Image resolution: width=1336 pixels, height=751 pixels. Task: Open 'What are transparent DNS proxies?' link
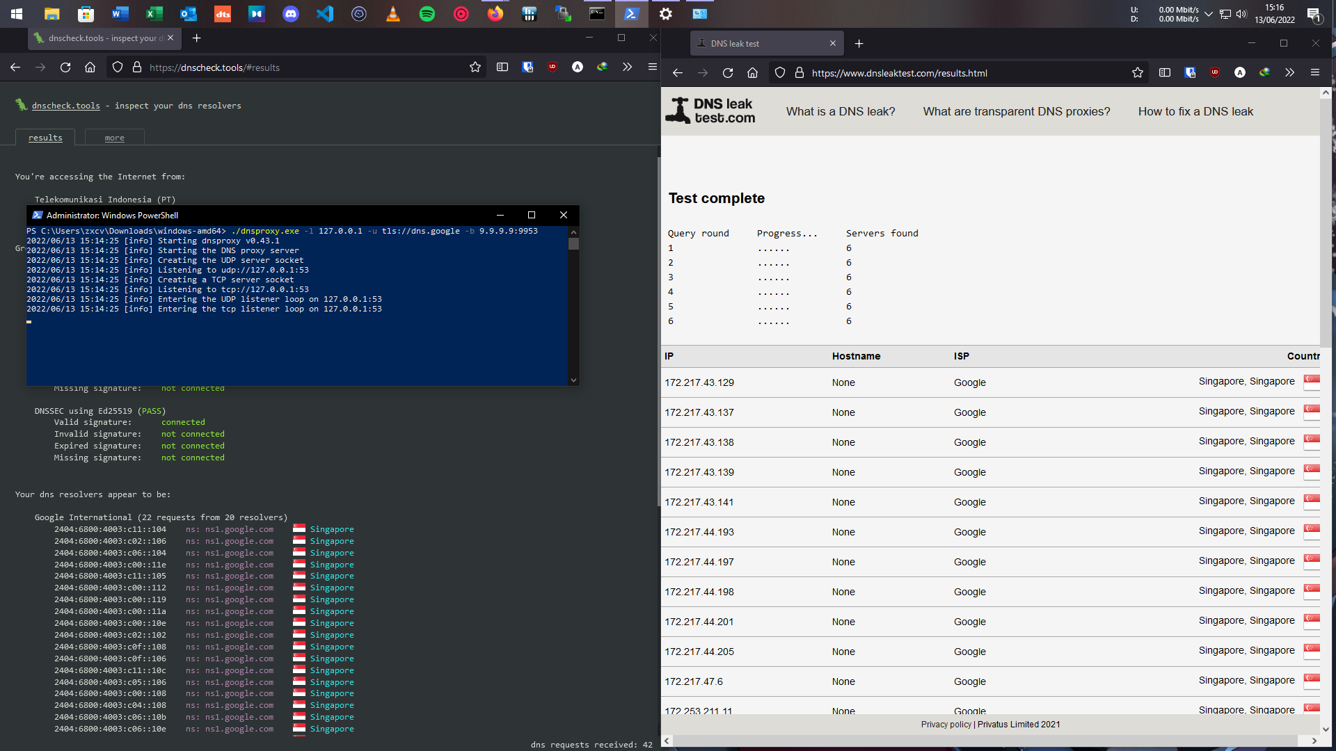click(1017, 111)
